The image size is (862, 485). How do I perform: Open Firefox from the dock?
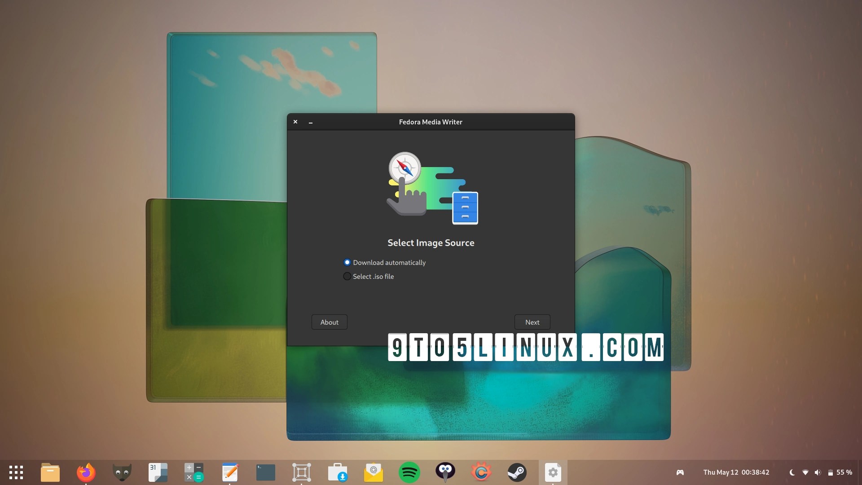click(x=86, y=472)
